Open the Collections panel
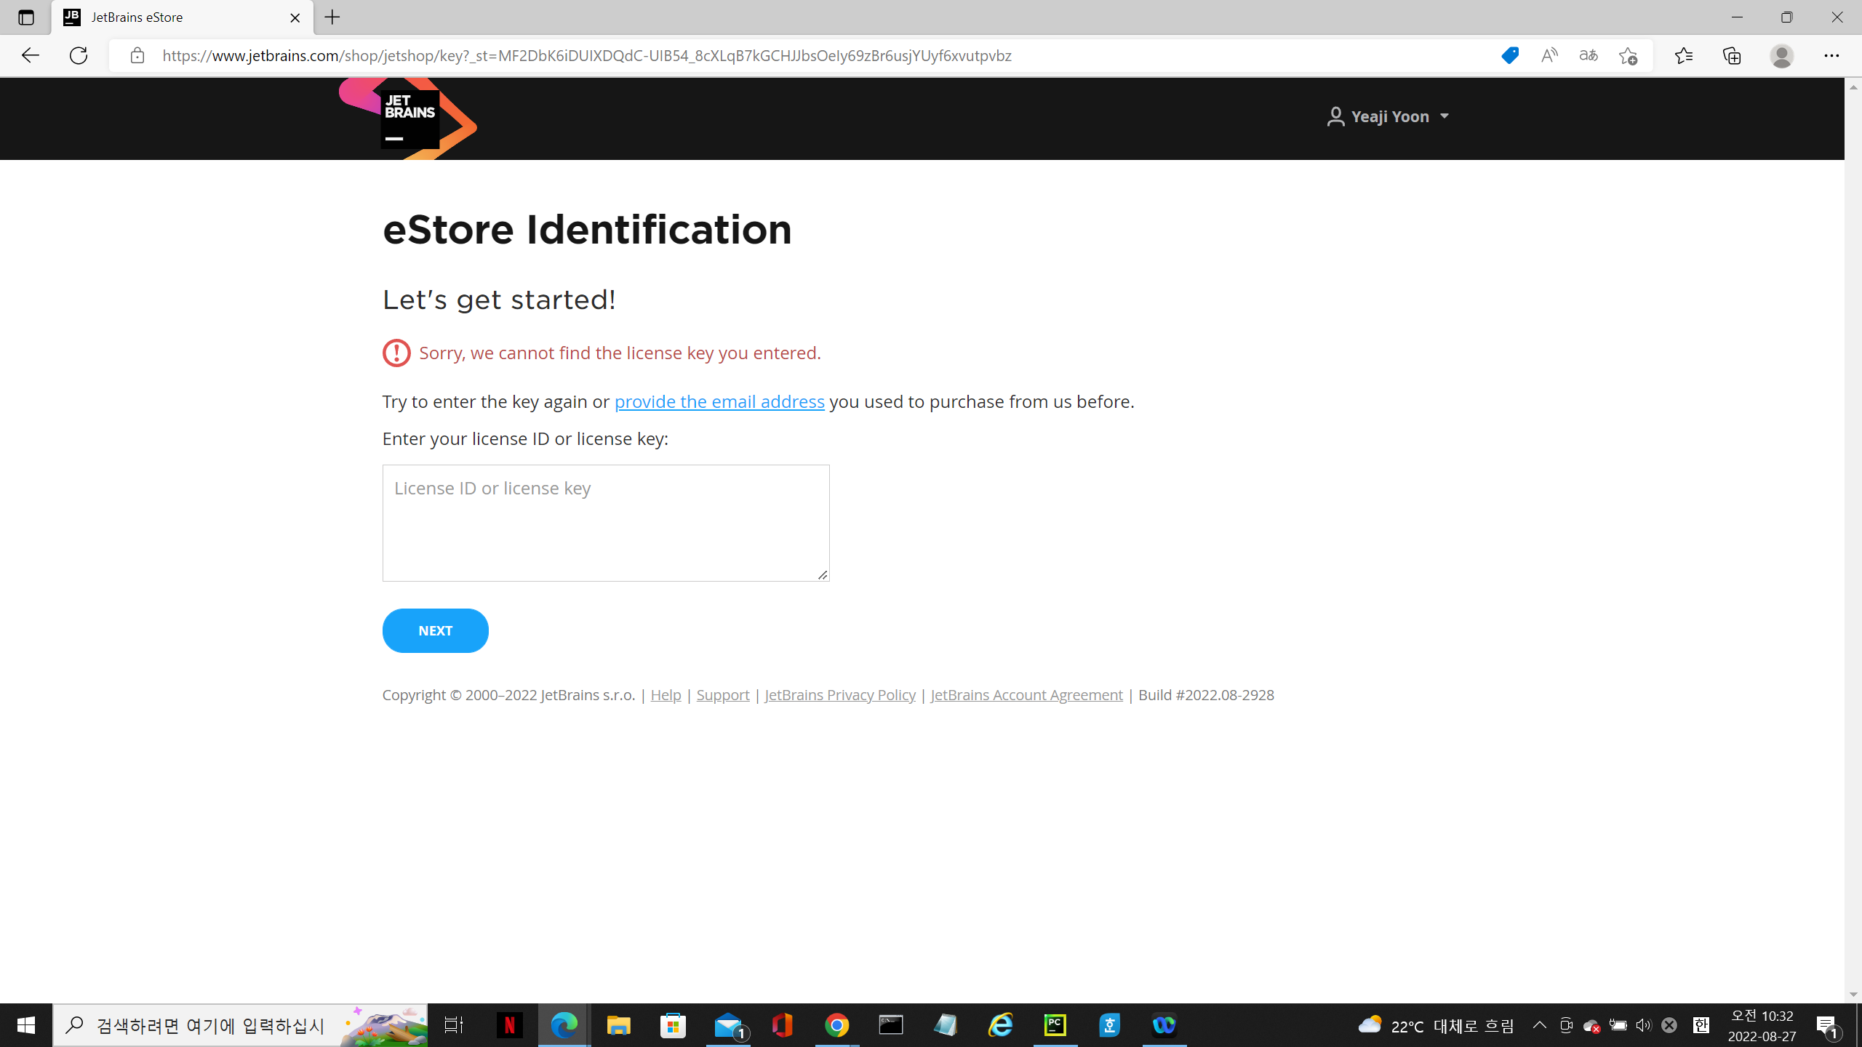This screenshot has height=1047, width=1862. tap(1732, 56)
